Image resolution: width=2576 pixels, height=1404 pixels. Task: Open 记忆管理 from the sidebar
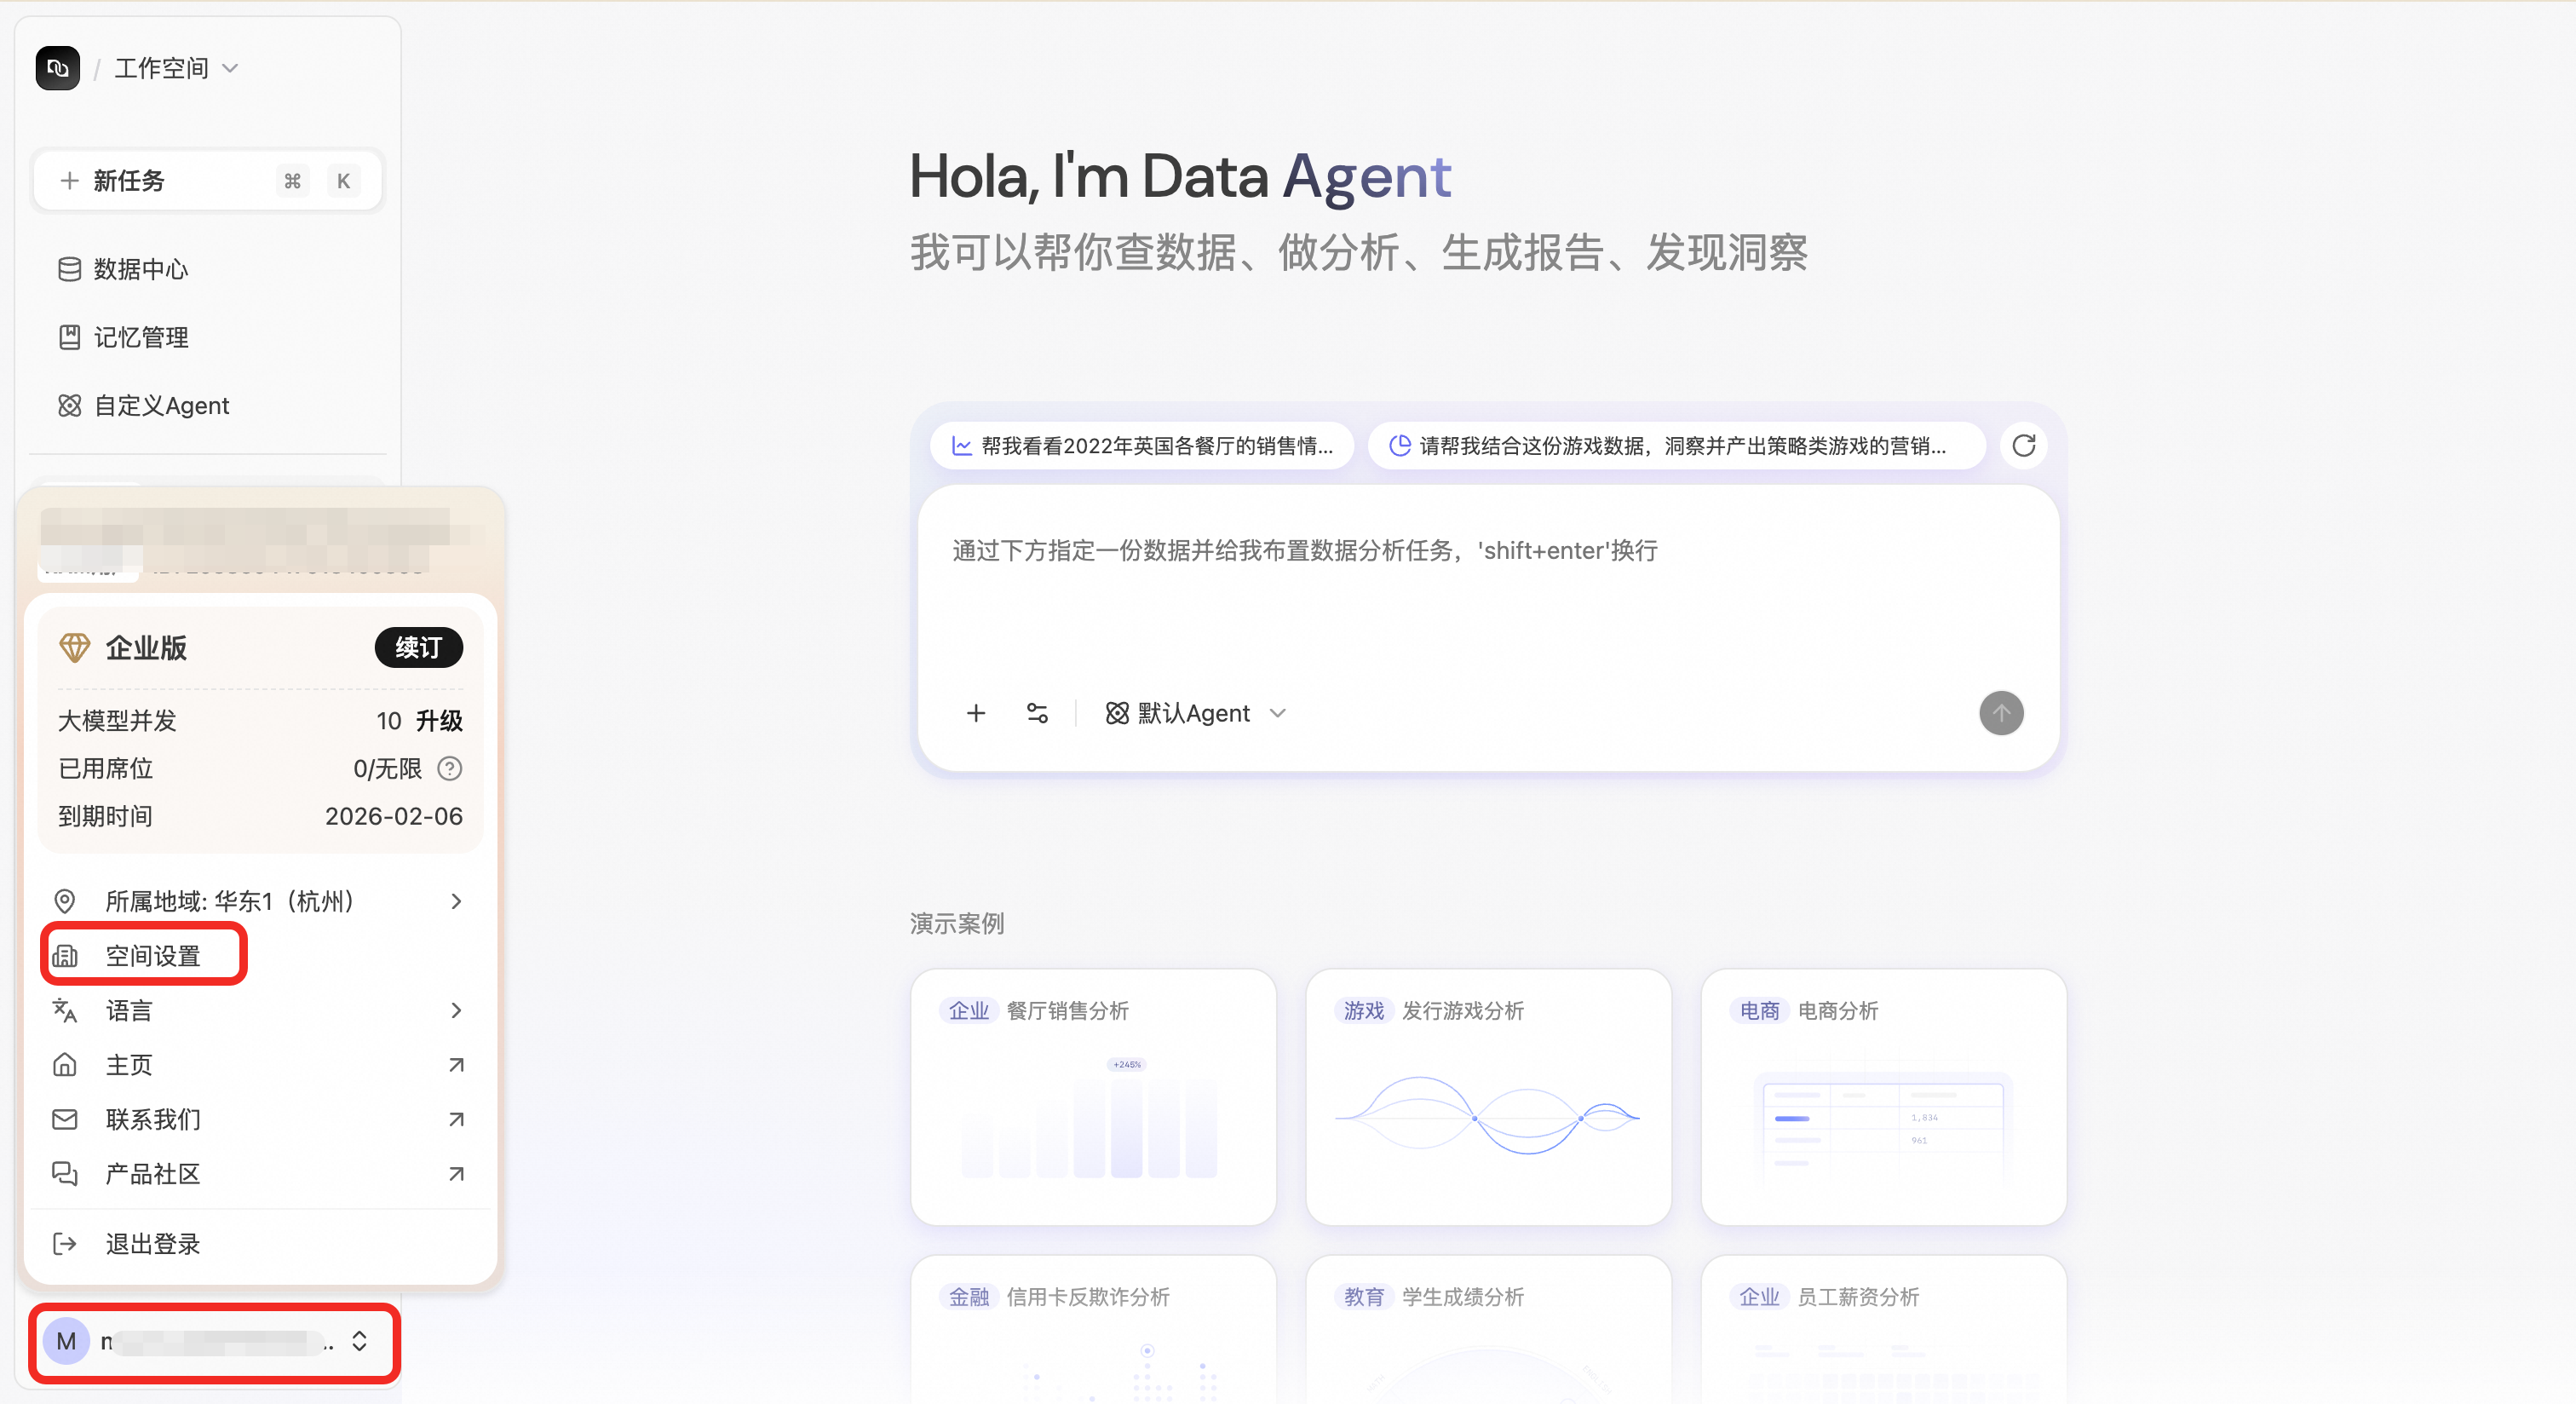tap(140, 337)
